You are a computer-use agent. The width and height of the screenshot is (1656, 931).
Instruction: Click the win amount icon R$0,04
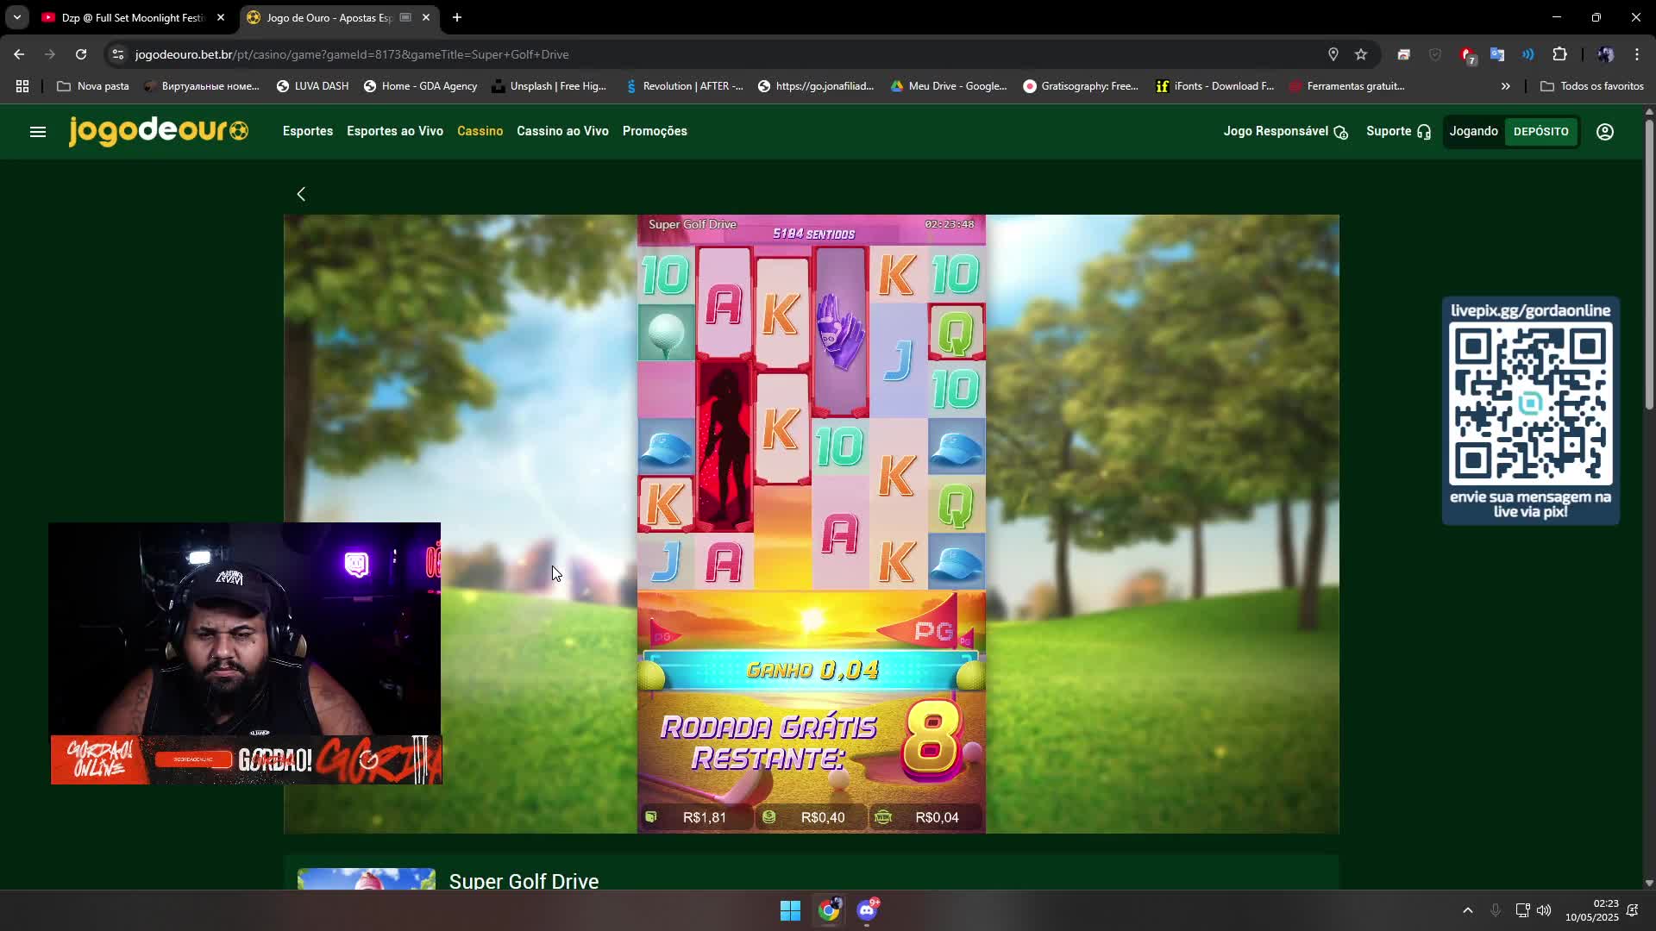click(883, 817)
